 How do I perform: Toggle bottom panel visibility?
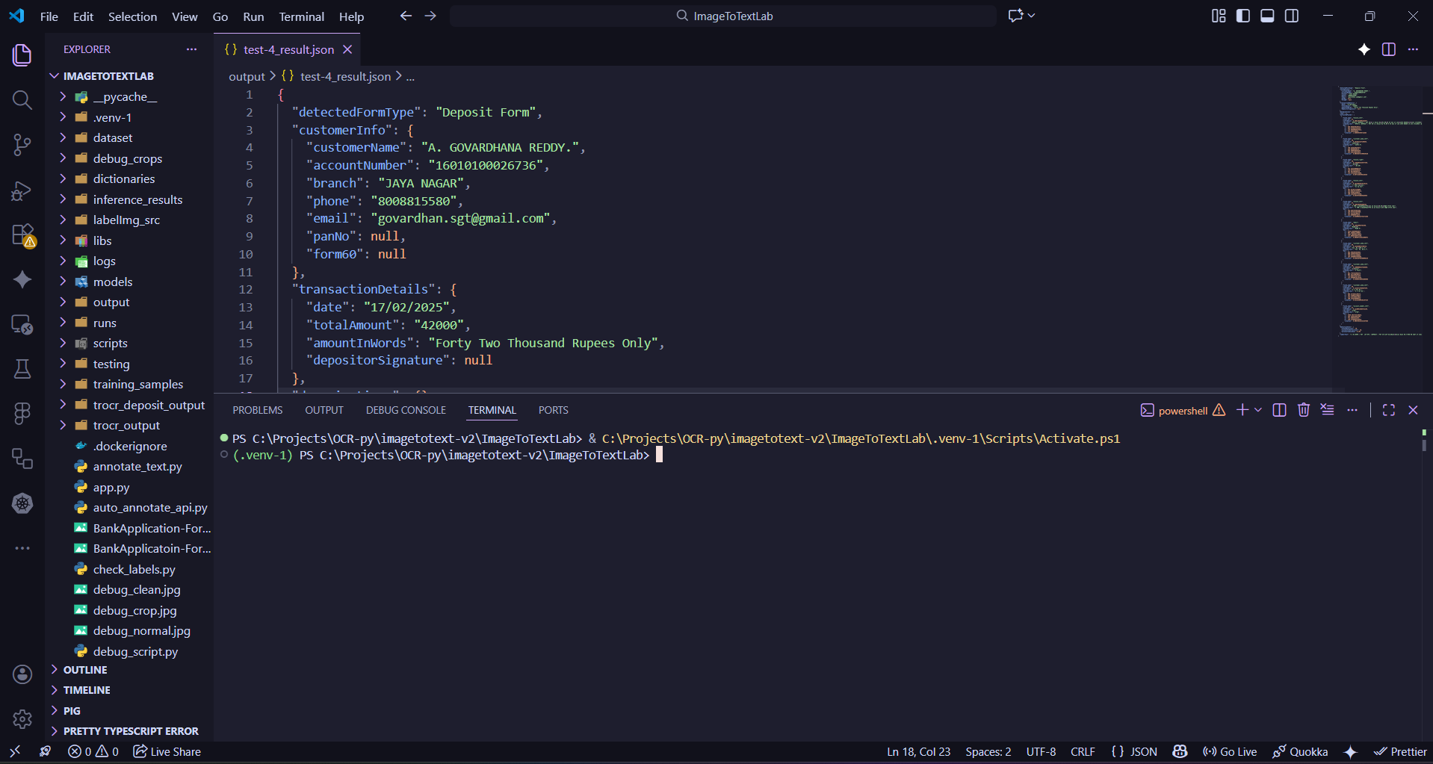[1267, 16]
